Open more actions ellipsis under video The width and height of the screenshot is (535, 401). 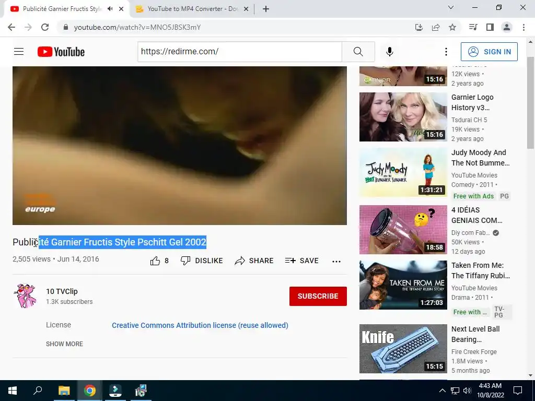336,261
